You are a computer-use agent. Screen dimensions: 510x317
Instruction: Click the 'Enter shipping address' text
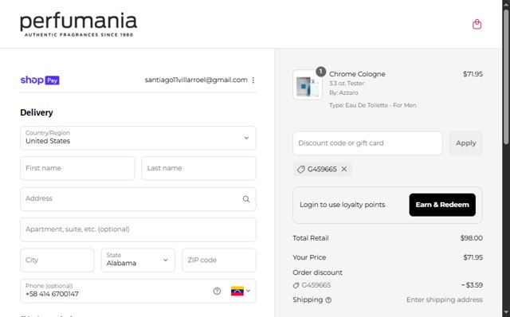(x=445, y=299)
